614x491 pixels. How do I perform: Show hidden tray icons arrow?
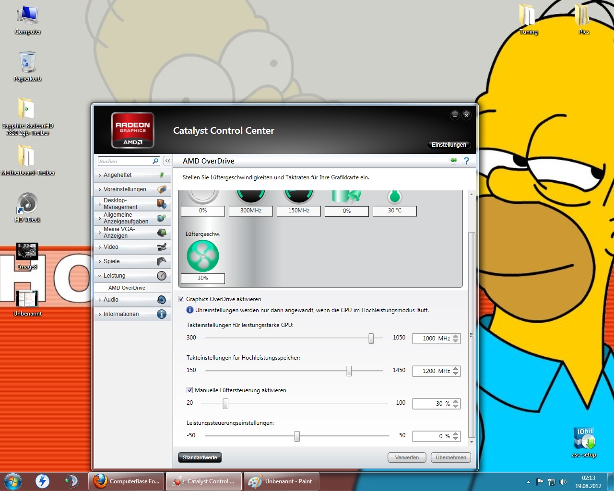pos(528,482)
